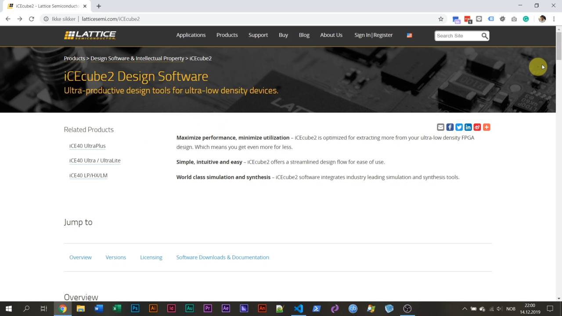Share the page on LinkedIn
562x316 pixels.
[x=468, y=127]
